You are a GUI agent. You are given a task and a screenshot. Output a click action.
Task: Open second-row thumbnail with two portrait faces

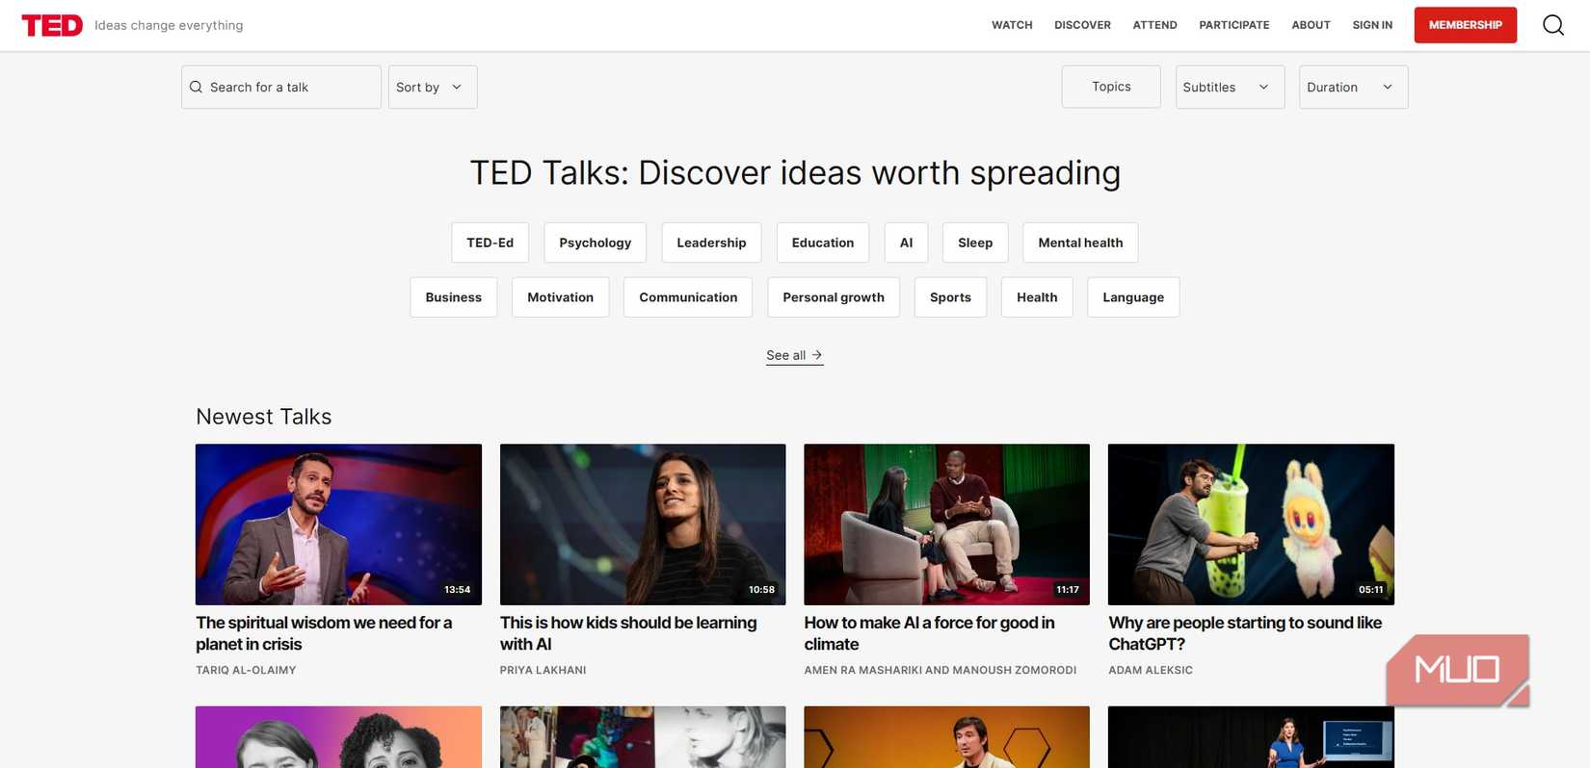(x=338, y=737)
